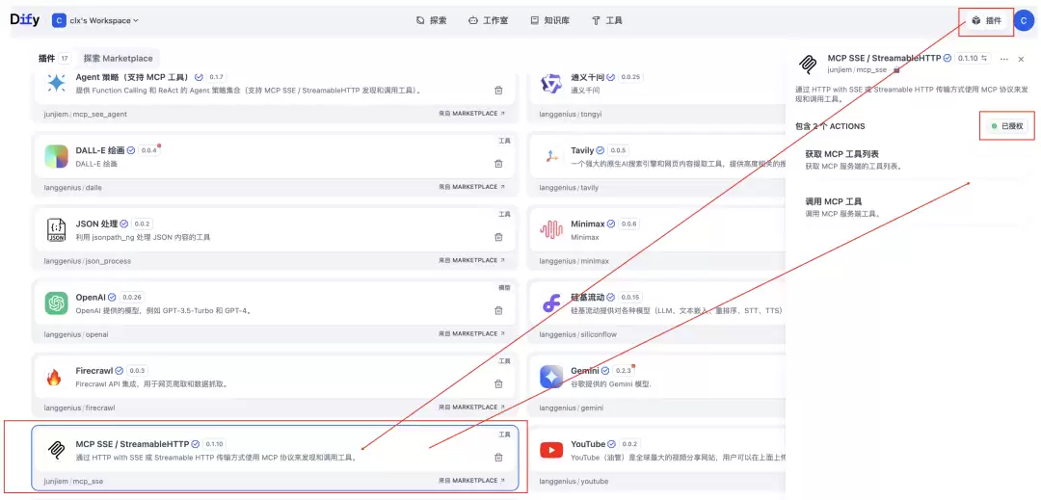The image size is (1041, 500).
Task: Switch to the 探索 Marketplace tab
Action: click(x=119, y=59)
